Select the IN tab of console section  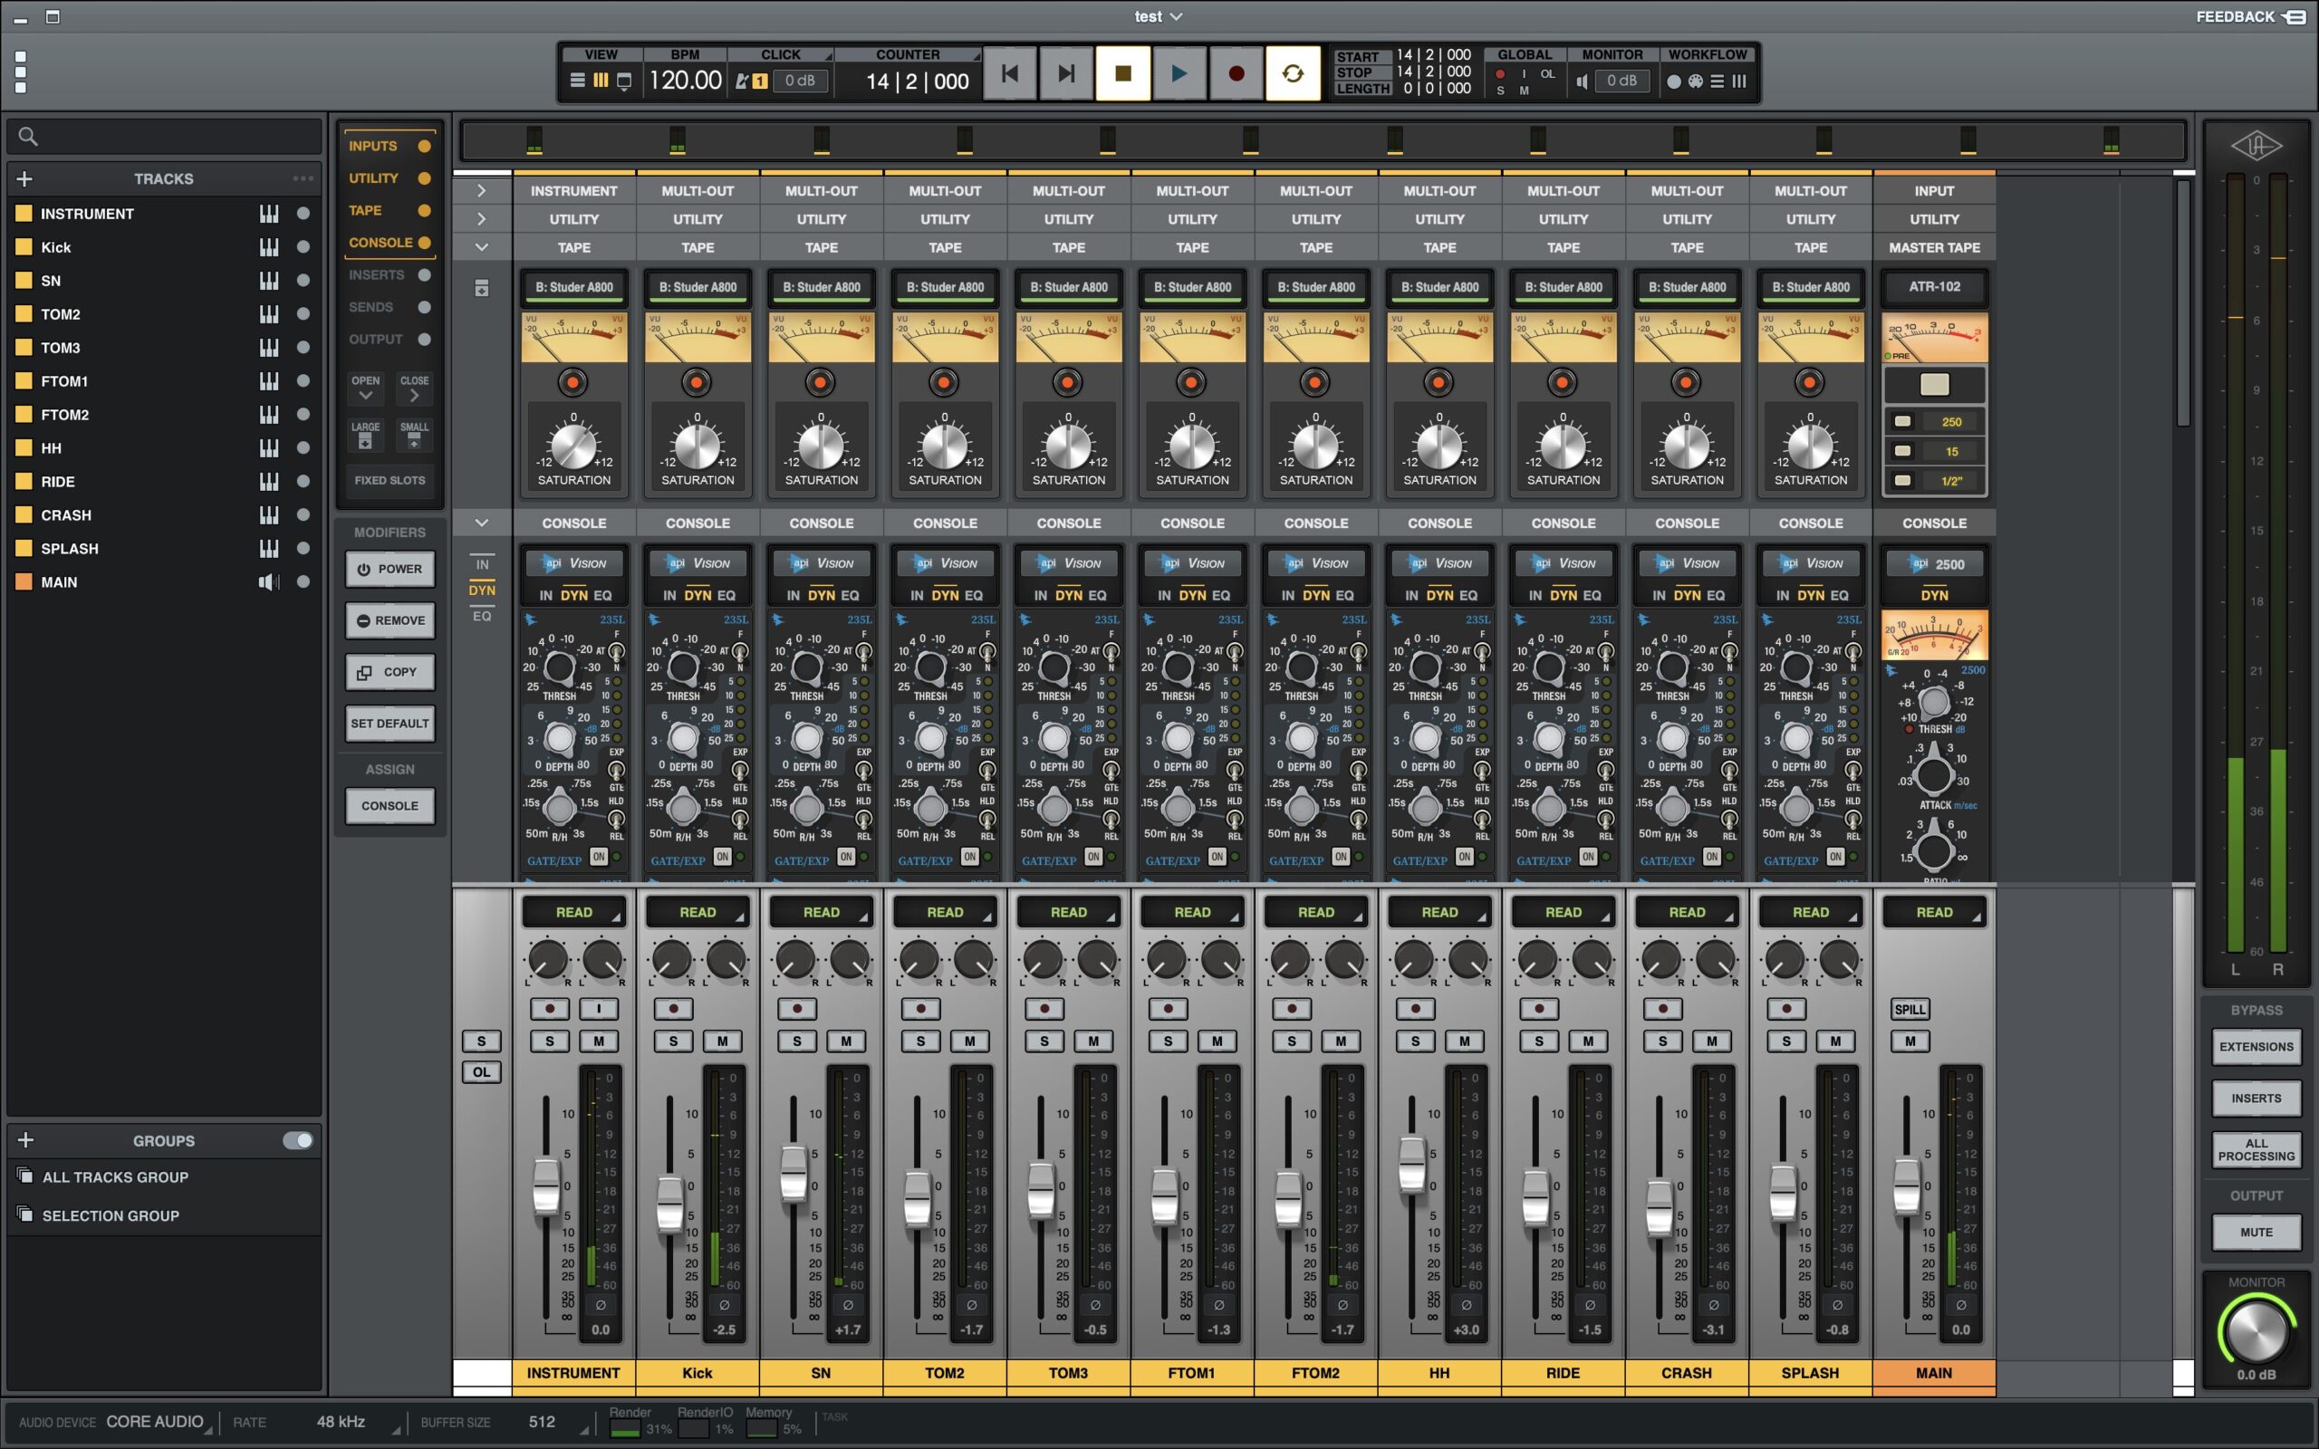tap(482, 564)
